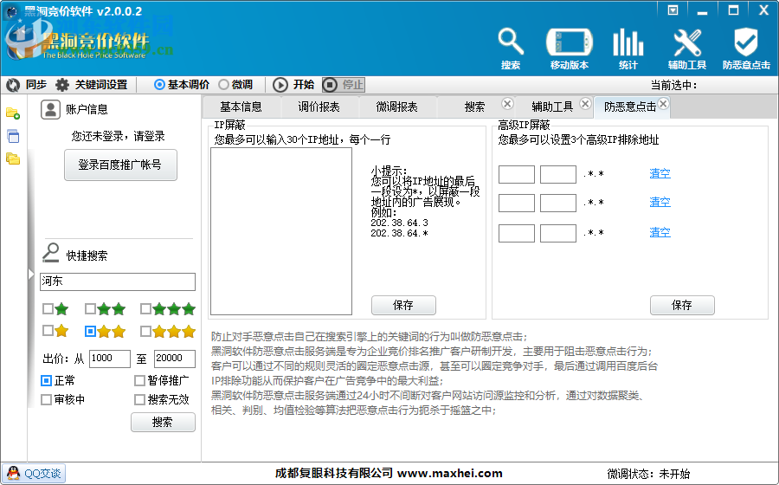Switch to the 基本信息 tab
The height and width of the screenshot is (485, 779).
tap(241, 107)
